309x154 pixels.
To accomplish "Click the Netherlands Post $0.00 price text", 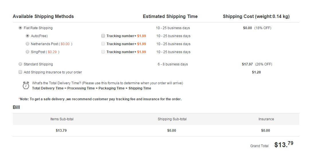I will [x=65, y=44].
